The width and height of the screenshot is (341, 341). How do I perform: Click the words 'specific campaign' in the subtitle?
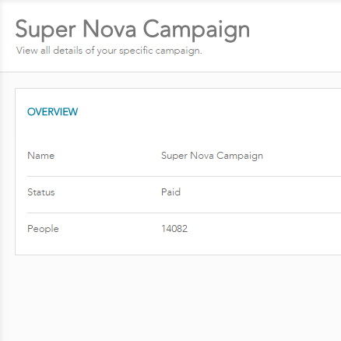[x=160, y=51]
